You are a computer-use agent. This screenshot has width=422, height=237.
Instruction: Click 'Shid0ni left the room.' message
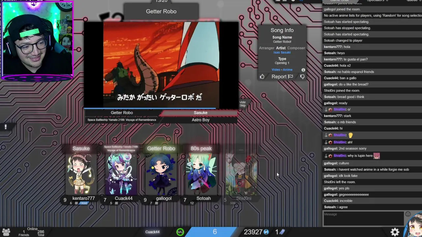(340, 182)
